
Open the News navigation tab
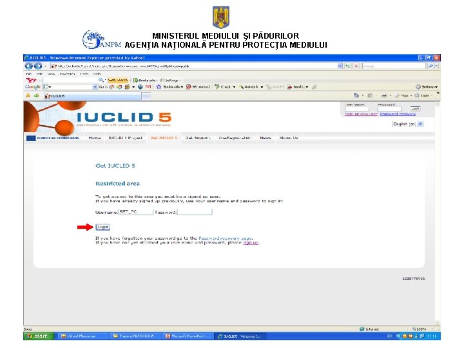coord(266,138)
